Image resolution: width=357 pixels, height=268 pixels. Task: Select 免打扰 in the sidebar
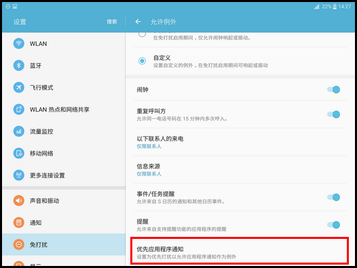(64, 244)
